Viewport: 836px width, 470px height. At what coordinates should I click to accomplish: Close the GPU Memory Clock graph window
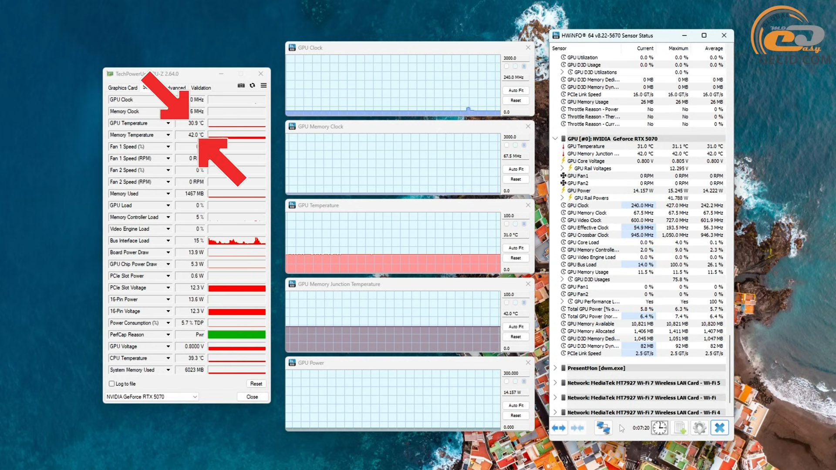coord(528,126)
